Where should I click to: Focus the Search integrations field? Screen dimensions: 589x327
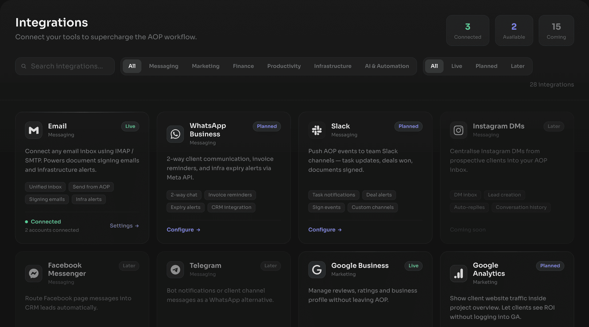coord(67,66)
